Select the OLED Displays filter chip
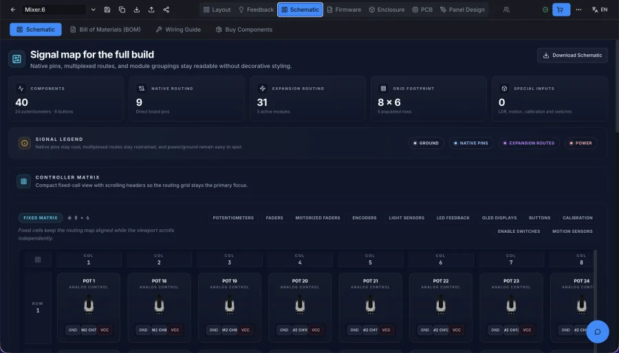The height and width of the screenshot is (353, 619). pos(499,218)
